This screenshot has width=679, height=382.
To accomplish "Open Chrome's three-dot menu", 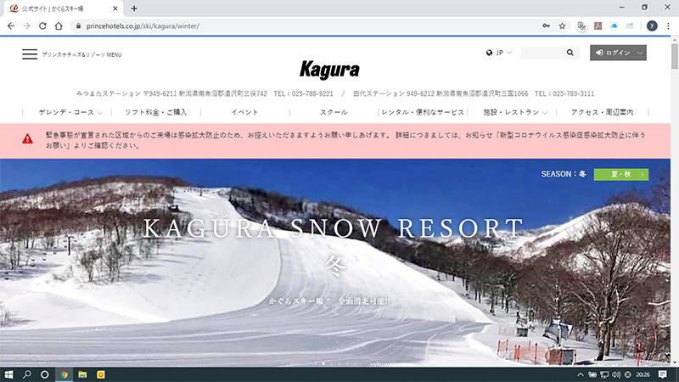I will click(x=668, y=26).
